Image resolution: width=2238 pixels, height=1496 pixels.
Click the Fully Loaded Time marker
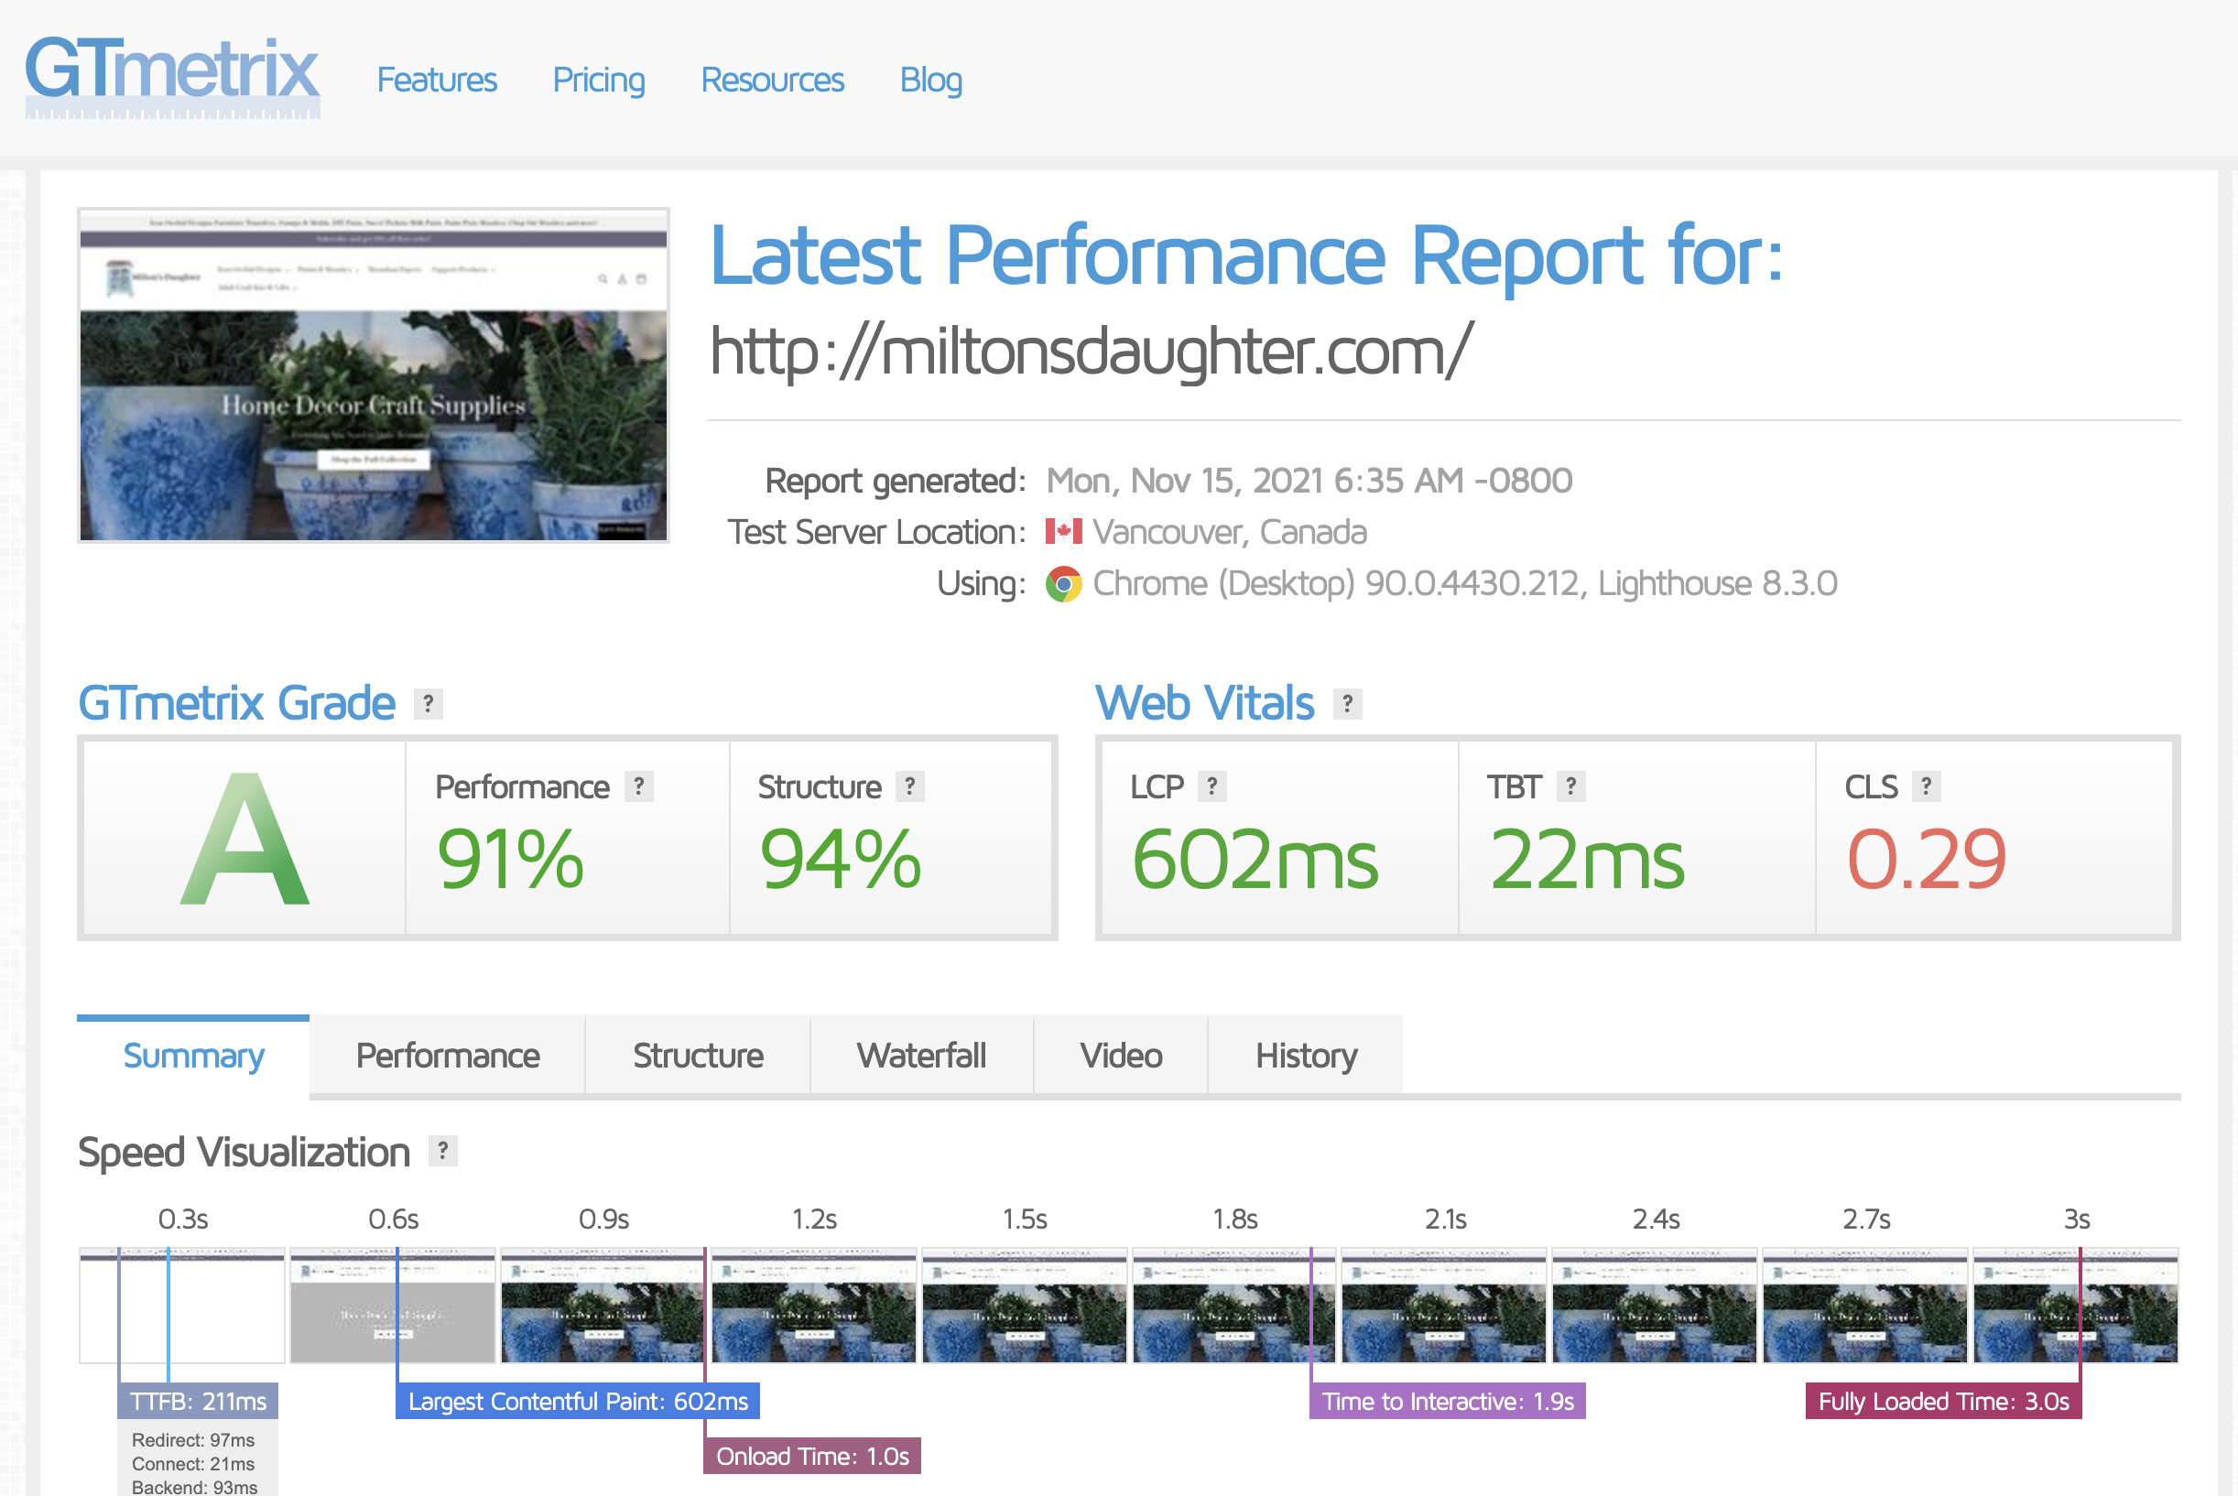point(1942,1402)
